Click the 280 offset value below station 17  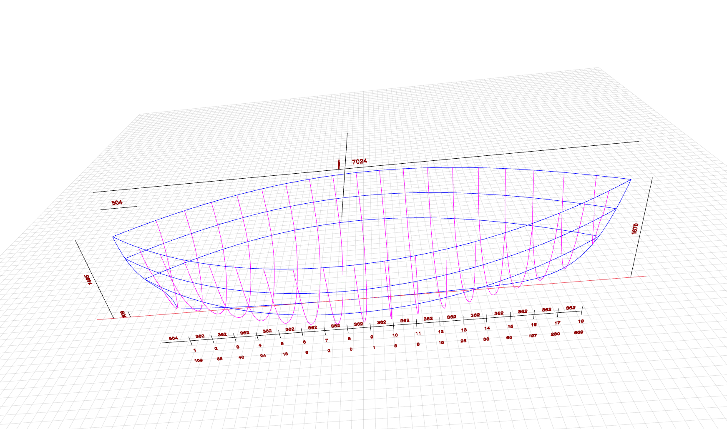click(555, 334)
